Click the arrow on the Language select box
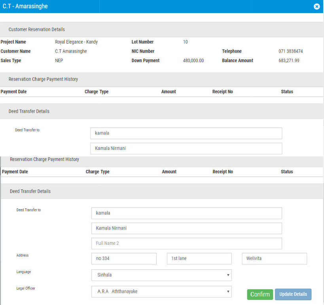The width and height of the screenshot is (324, 305). 228,275
